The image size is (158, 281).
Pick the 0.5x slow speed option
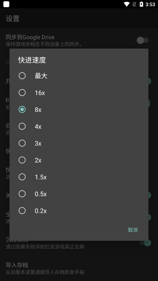point(22,194)
